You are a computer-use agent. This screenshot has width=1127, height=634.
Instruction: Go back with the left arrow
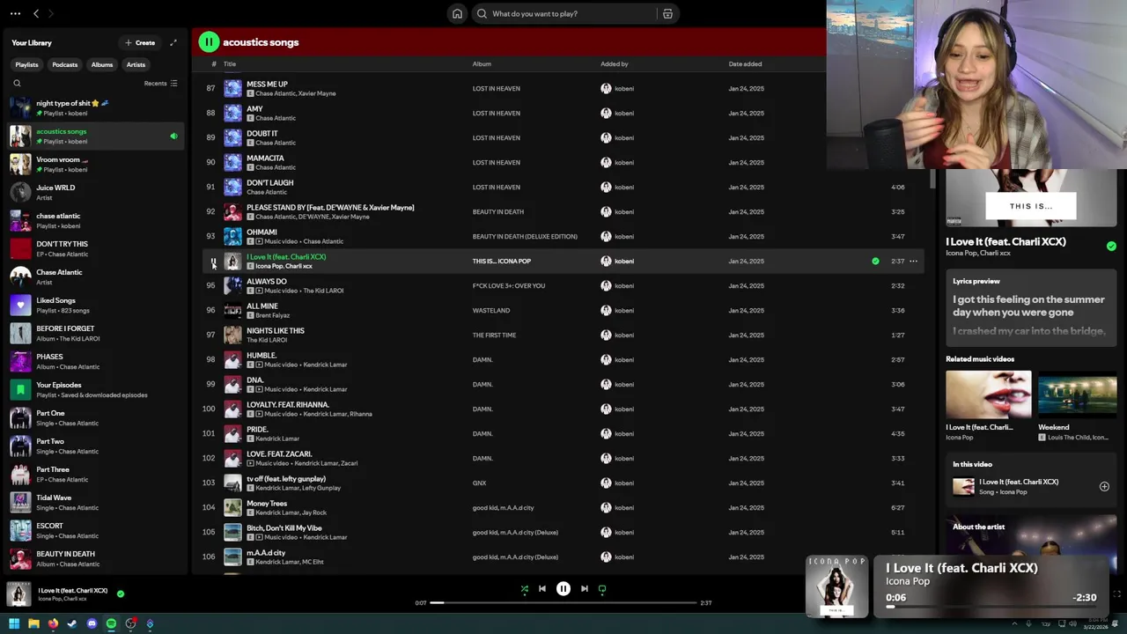click(36, 13)
